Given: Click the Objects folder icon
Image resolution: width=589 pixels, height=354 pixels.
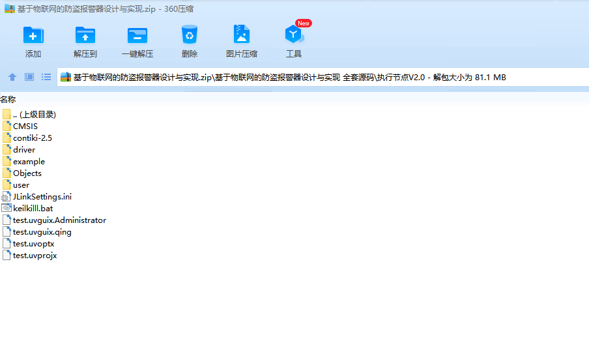Looking at the screenshot, I should 7,173.
